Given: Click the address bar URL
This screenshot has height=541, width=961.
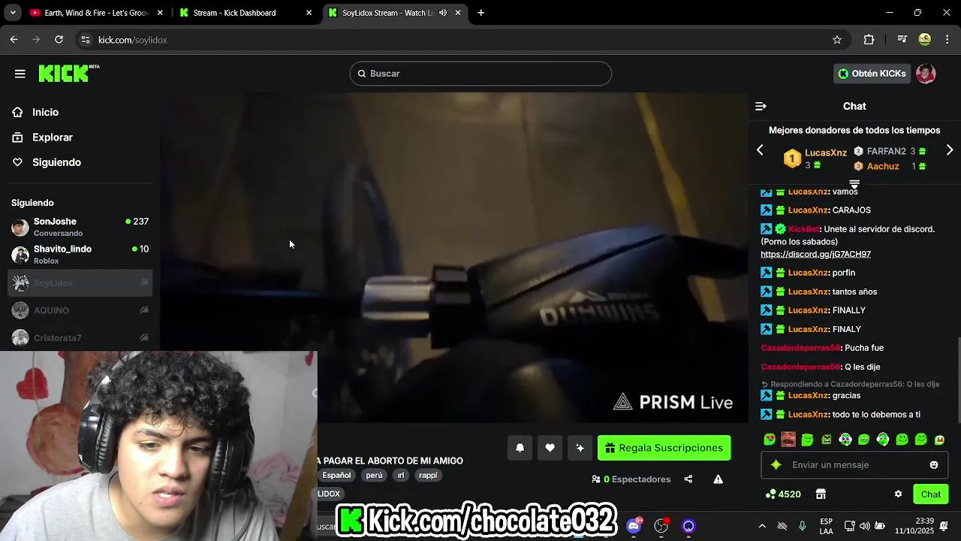Looking at the screenshot, I should click(132, 40).
